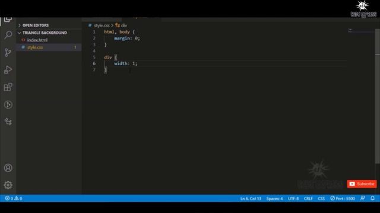Image resolution: width=380 pixels, height=213 pixels.
Task: Change the UTF-8 encoding
Action: (x=293, y=199)
